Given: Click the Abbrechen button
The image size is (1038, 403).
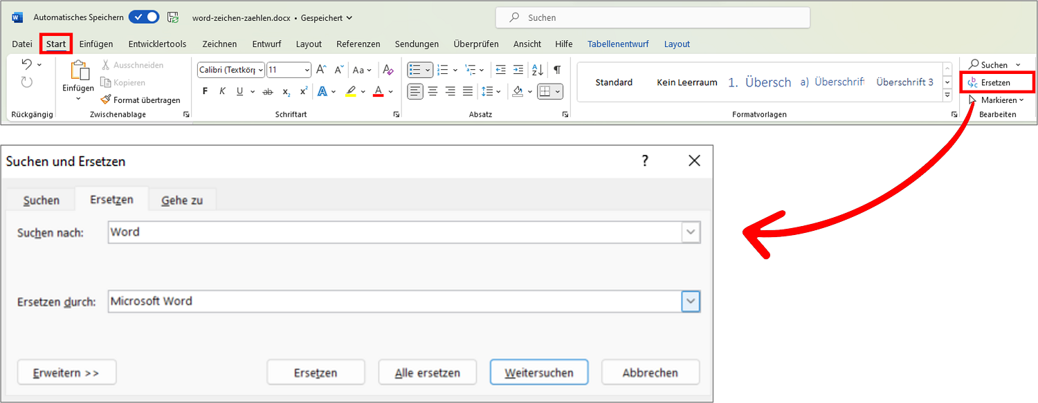Looking at the screenshot, I should [x=650, y=373].
